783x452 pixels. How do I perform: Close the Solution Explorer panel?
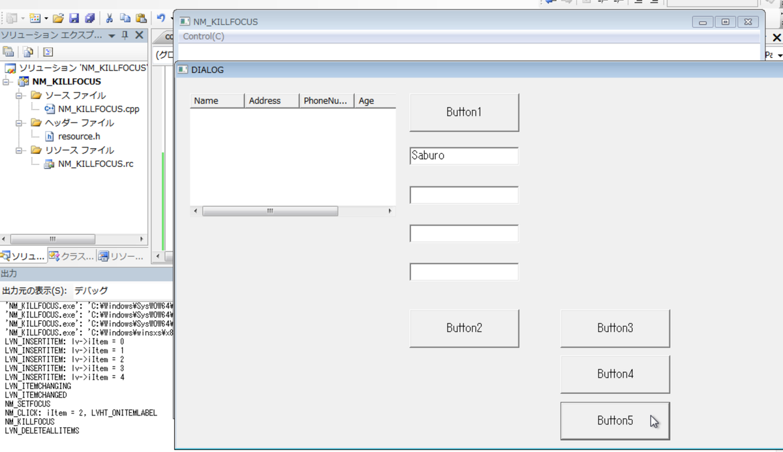(x=139, y=35)
